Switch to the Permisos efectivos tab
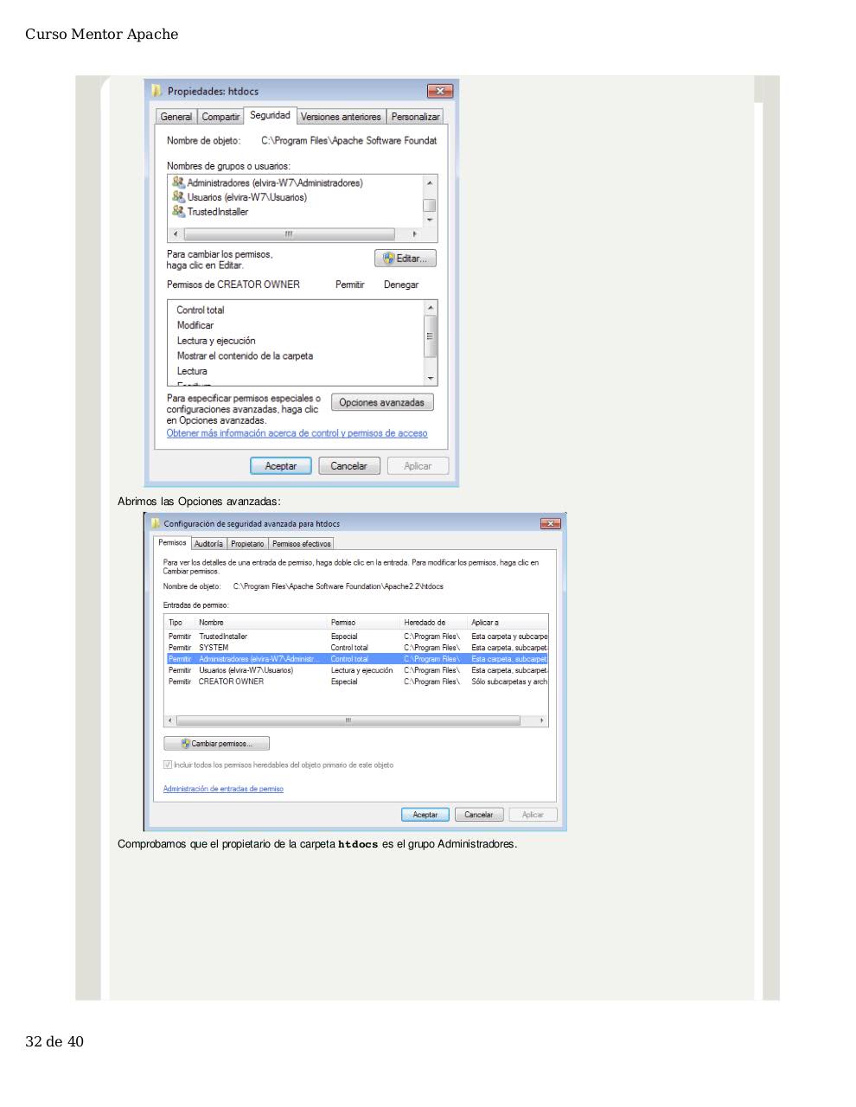 click(301, 543)
